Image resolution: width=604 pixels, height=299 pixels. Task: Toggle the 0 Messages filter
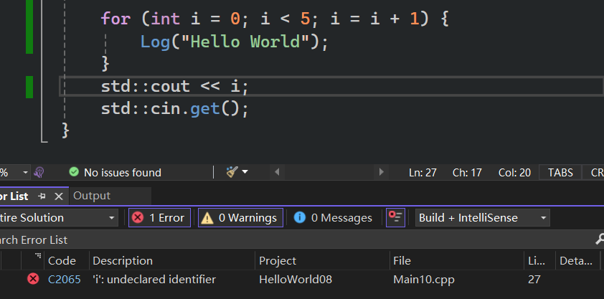[333, 217]
